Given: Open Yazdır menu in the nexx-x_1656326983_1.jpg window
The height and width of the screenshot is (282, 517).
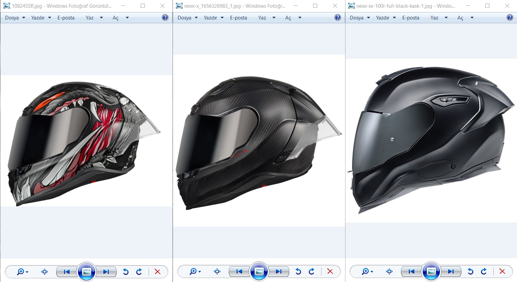Looking at the screenshot, I should 214,18.
